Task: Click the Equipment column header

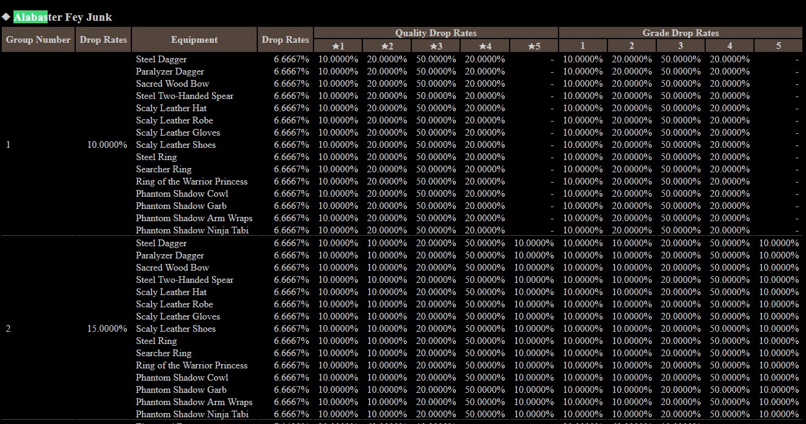Action: click(x=194, y=40)
